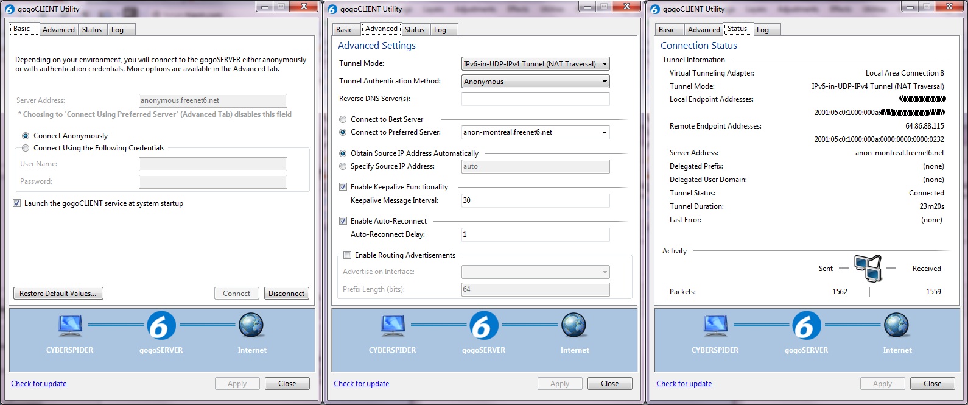Click the gogoSERVER icon below Advanced Settings
968x405 pixels.
click(483, 326)
